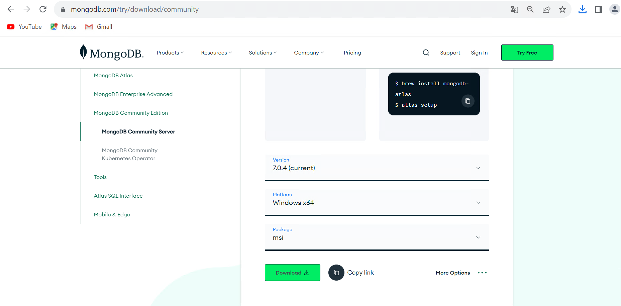This screenshot has width=621, height=306.
Task: Open the Resources navigation menu
Action: click(216, 53)
